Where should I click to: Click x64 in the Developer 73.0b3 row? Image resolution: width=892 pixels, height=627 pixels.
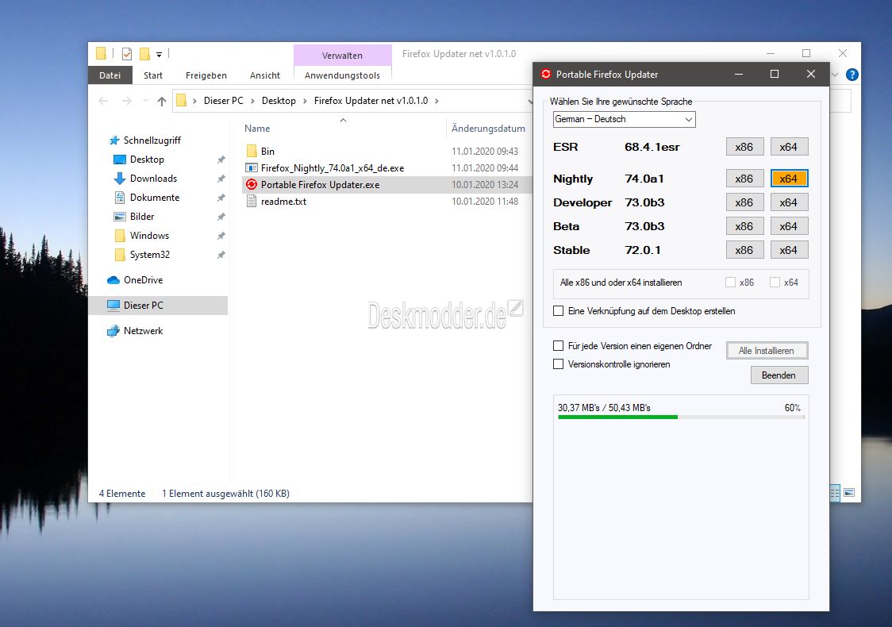coord(789,202)
